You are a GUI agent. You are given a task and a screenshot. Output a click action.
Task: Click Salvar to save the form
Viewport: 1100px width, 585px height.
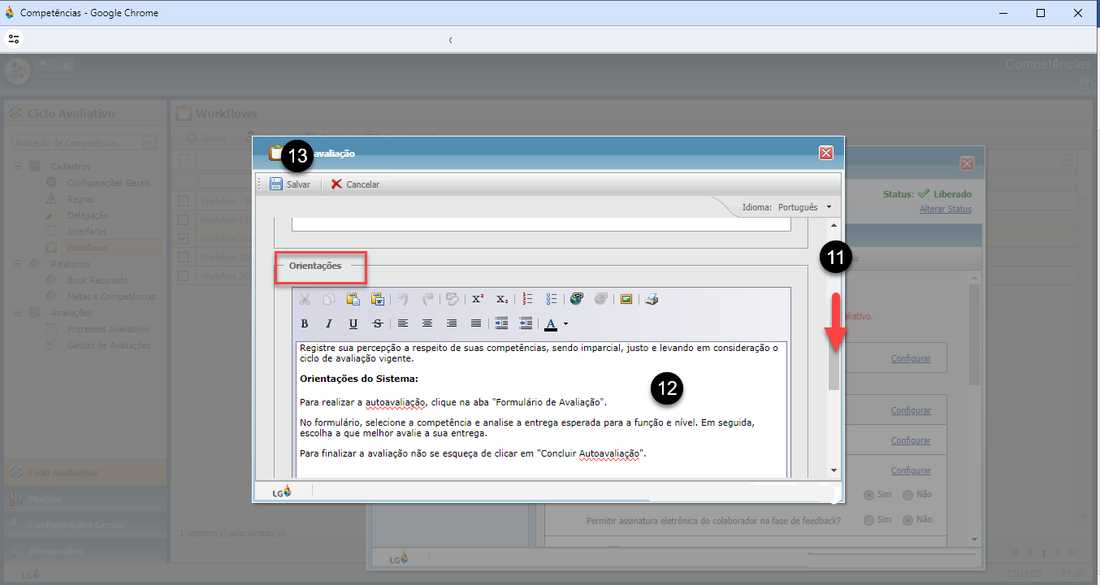[x=290, y=184]
